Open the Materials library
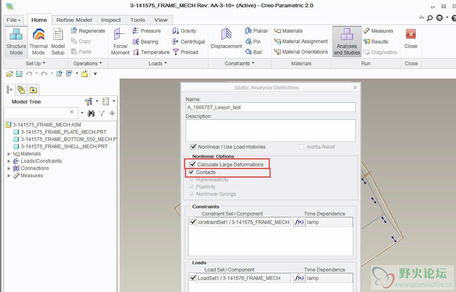This screenshot has width=456, height=292. 288,31
